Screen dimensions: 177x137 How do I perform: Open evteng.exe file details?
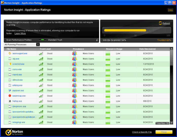coord(17,85)
